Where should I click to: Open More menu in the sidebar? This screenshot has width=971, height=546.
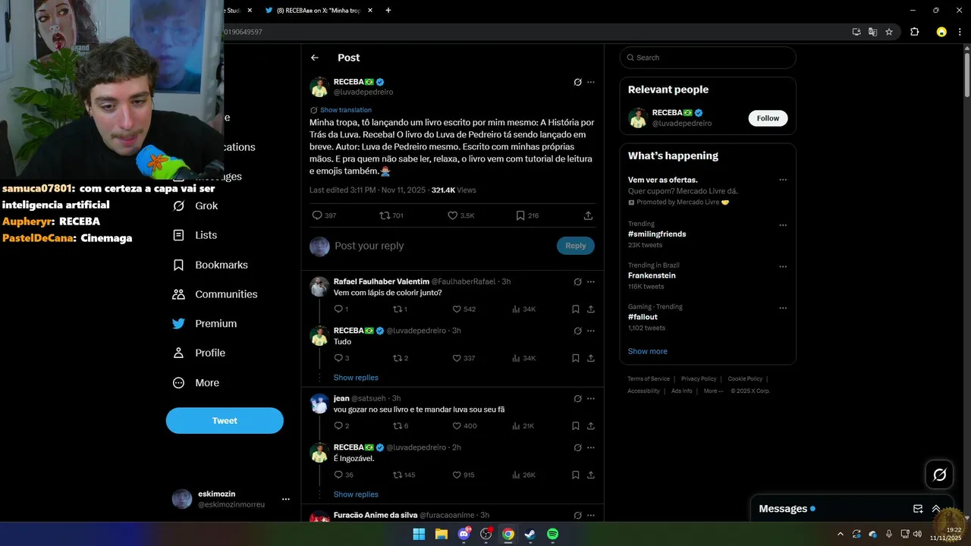click(196, 383)
